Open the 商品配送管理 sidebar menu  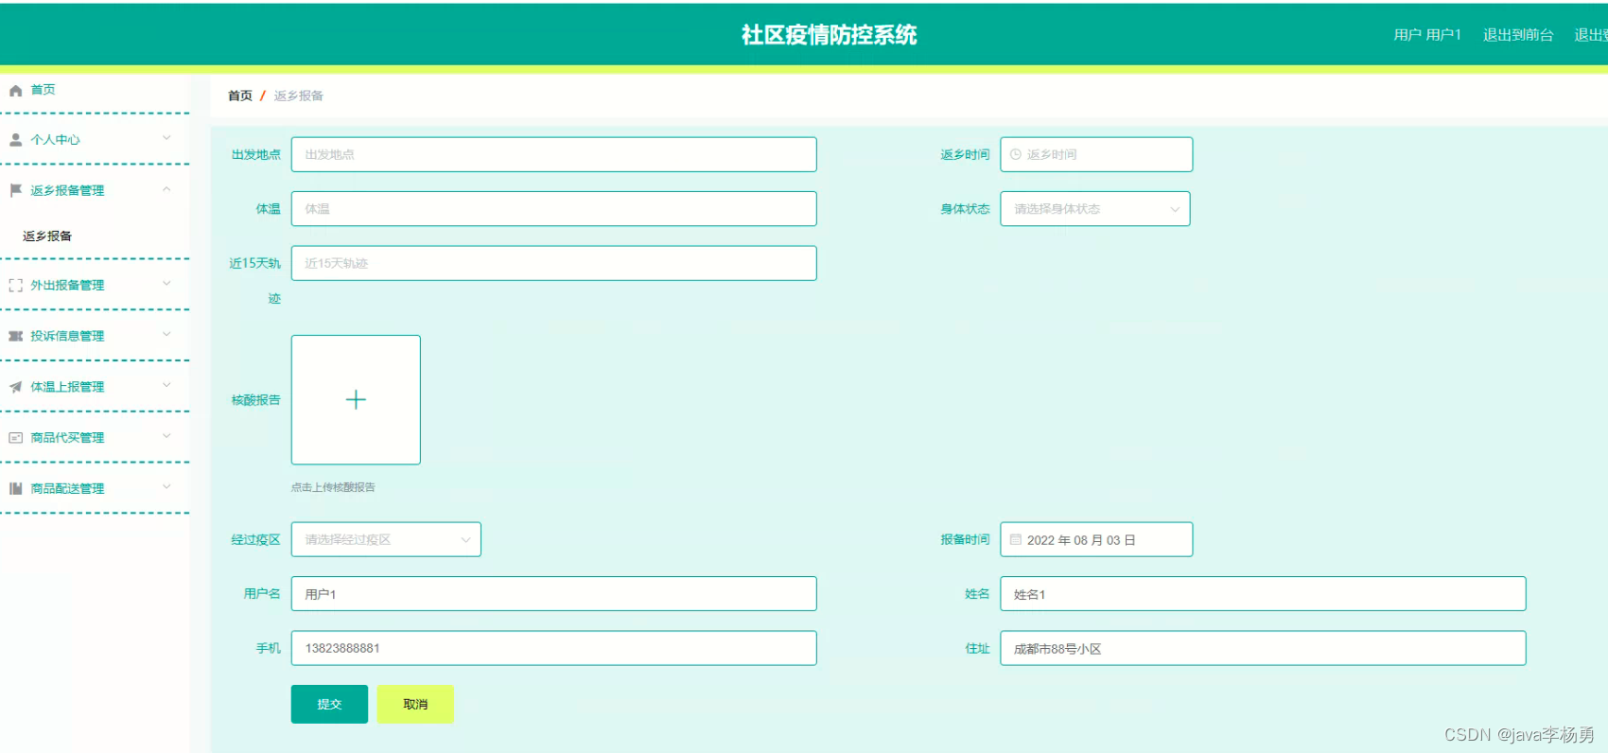click(x=95, y=489)
